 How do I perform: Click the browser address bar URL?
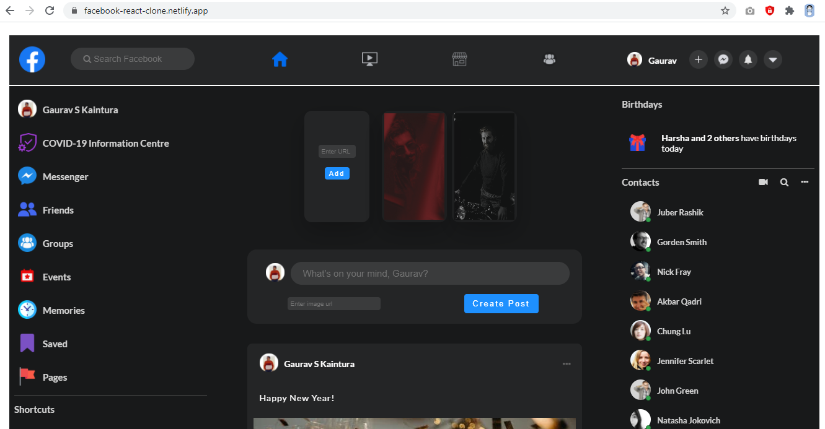click(146, 11)
